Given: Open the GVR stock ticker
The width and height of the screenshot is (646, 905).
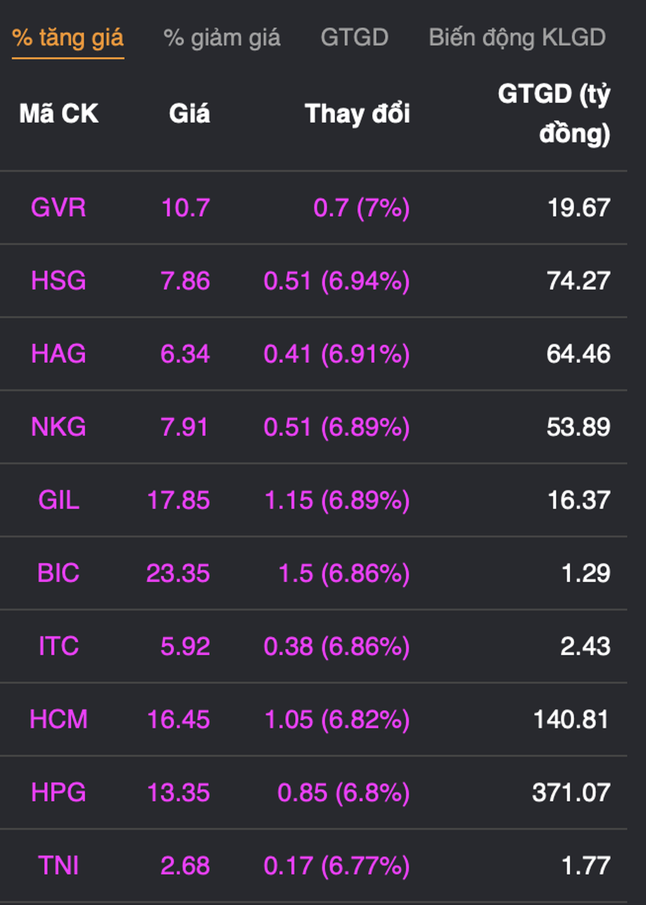Looking at the screenshot, I should (58, 208).
